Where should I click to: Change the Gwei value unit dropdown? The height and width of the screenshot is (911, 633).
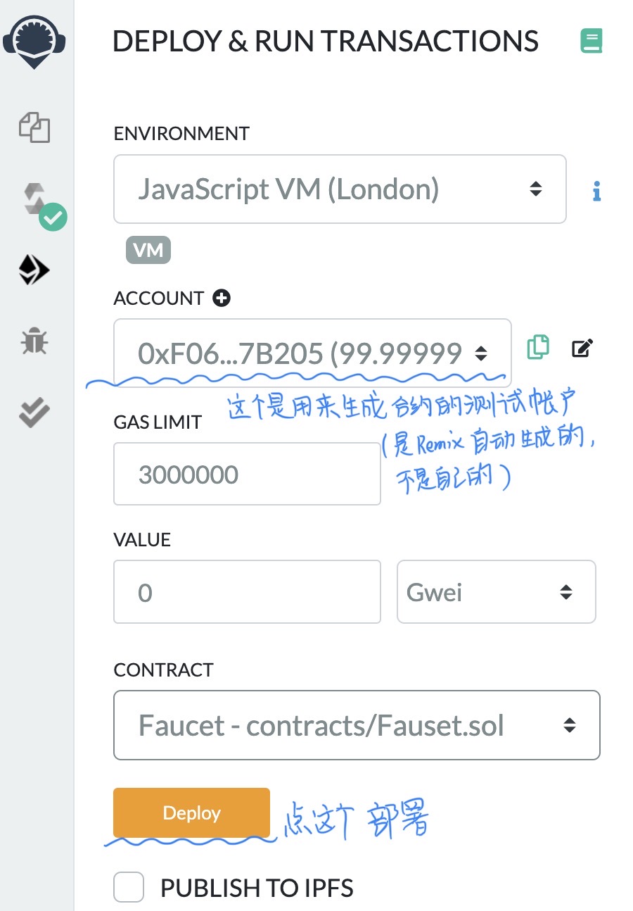pos(496,592)
